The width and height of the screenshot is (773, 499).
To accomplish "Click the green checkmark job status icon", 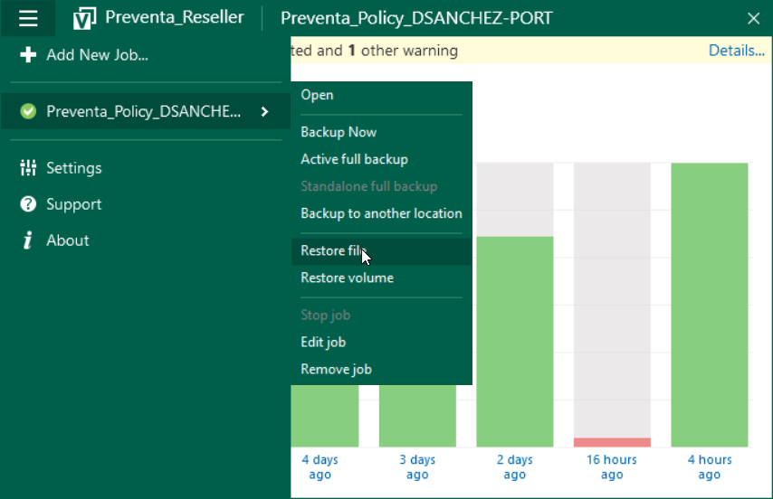I will pyautogui.click(x=28, y=111).
